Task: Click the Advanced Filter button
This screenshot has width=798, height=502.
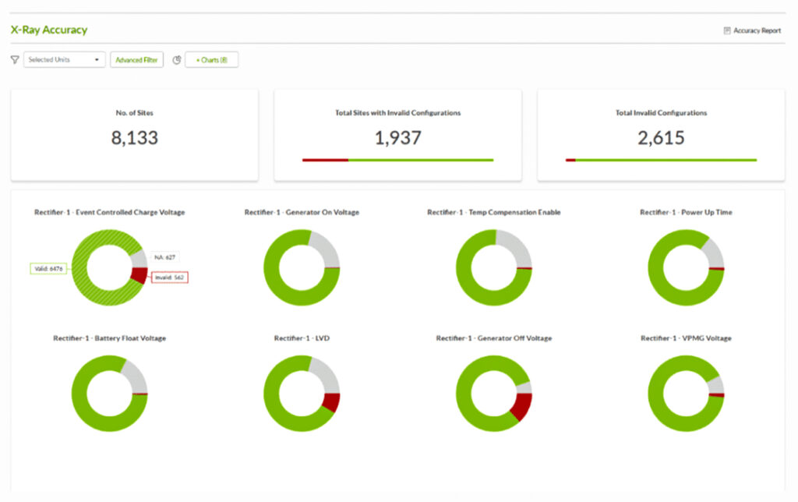Action: click(x=136, y=60)
